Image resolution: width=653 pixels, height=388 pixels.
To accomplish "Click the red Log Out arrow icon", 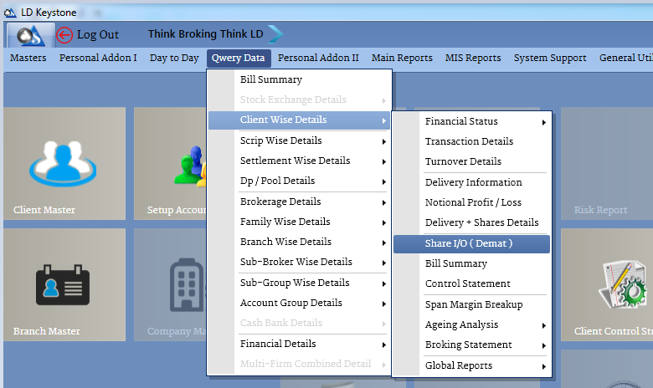I will click(64, 35).
